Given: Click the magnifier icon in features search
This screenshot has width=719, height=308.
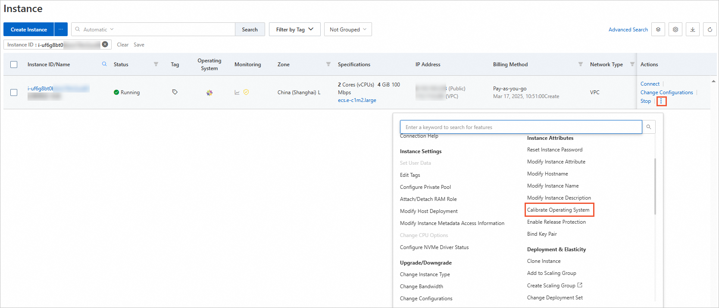Looking at the screenshot, I should tap(649, 127).
